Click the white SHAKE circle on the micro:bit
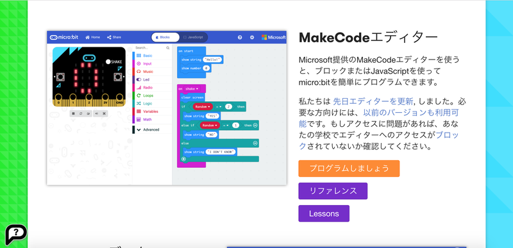Image resolution: width=513 pixels, height=248 pixels. (108, 62)
